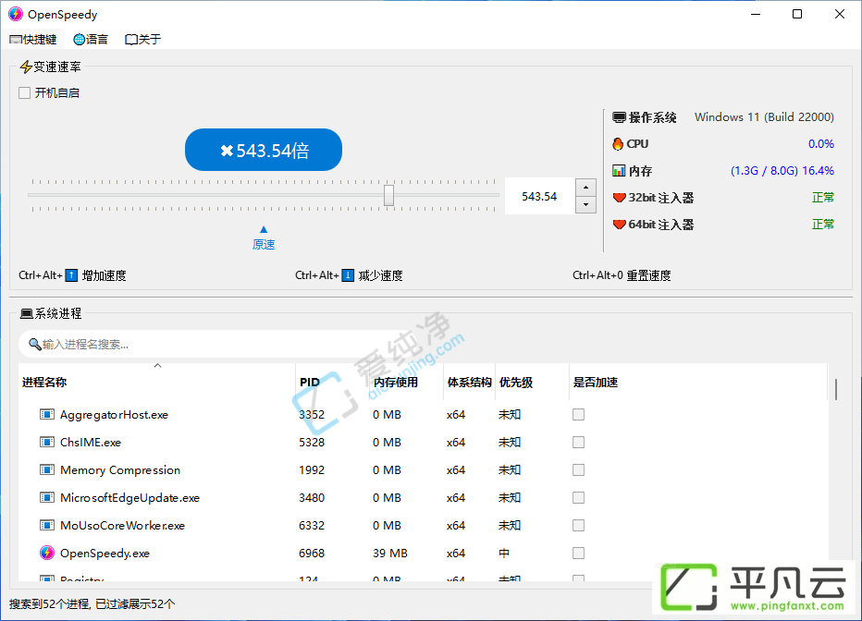Click the OpenSpeedy.exe process icon
Image resolution: width=862 pixels, height=621 pixels.
point(47,553)
